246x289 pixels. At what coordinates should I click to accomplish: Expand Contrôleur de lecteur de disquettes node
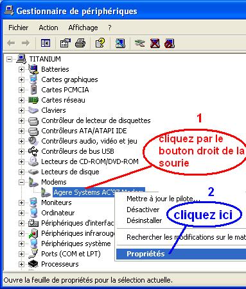pyautogui.click(x=21, y=120)
